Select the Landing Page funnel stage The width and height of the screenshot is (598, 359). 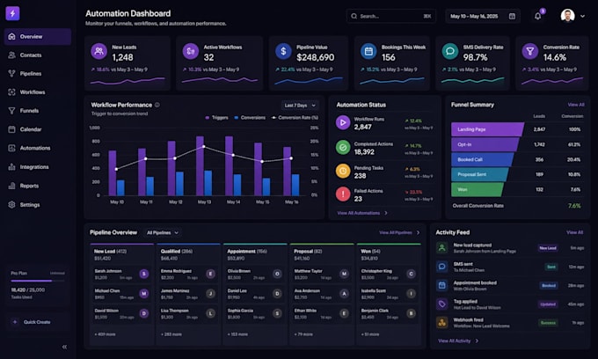tap(487, 129)
